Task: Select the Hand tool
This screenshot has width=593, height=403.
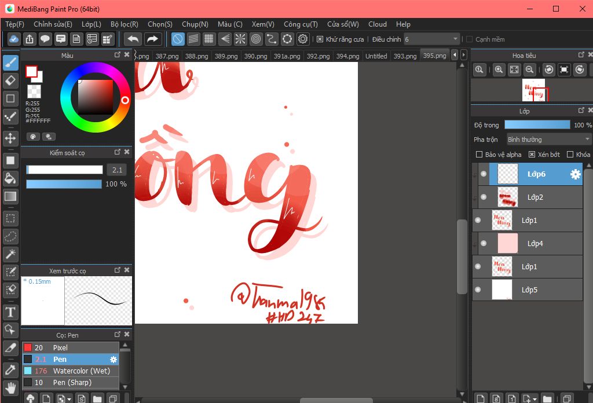Action: pyautogui.click(x=10, y=388)
